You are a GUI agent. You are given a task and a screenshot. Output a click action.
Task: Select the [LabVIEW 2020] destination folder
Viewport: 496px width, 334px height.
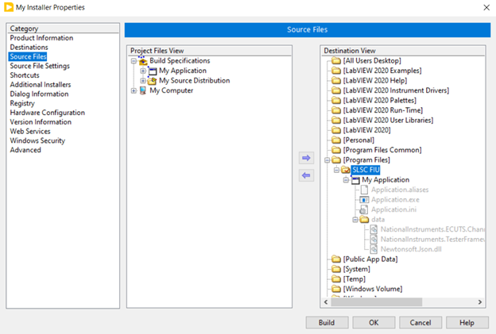coord(367,130)
